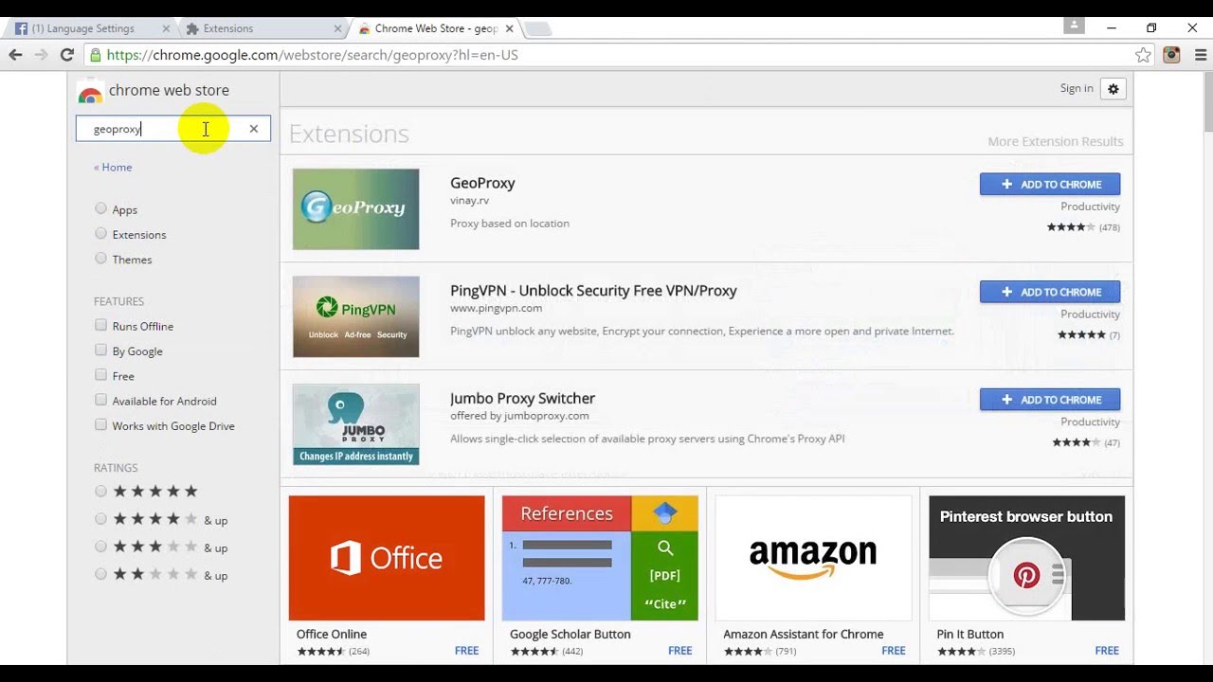1213x682 pixels.
Task: Click the secure padlock in address bar
Action: tap(94, 55)
